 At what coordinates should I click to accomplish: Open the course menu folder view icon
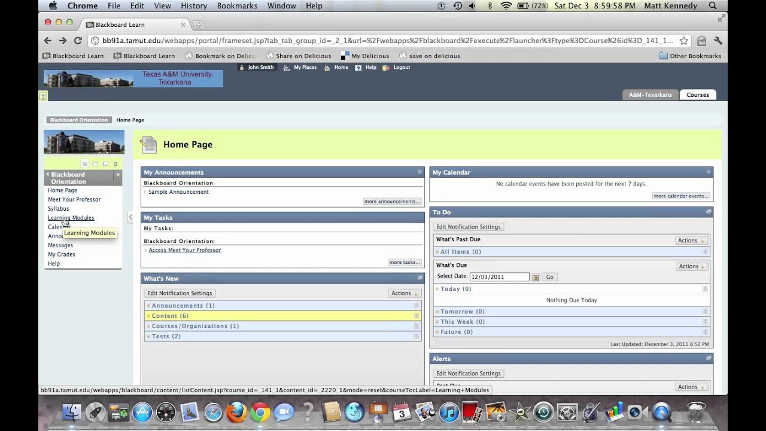tap(95, 164)
